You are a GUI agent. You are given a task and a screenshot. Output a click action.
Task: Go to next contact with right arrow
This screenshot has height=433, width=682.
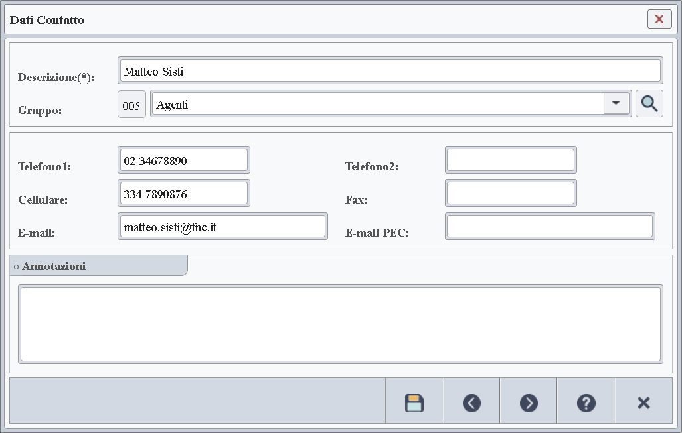[529, 402]
